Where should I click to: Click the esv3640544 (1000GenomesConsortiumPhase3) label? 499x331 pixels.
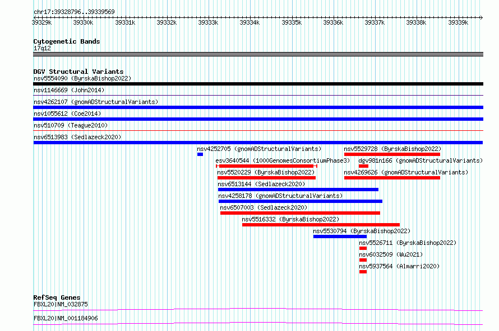point(283,160)
